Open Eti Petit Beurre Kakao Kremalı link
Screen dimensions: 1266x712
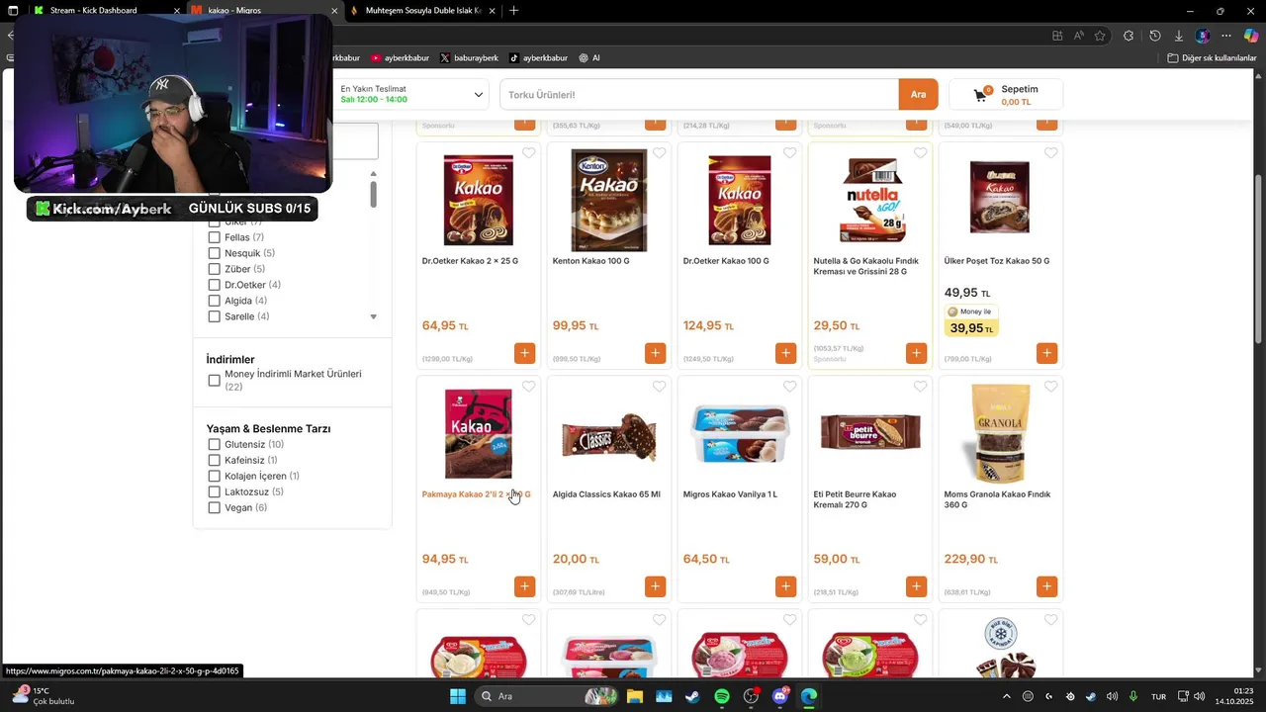[855, 499]
